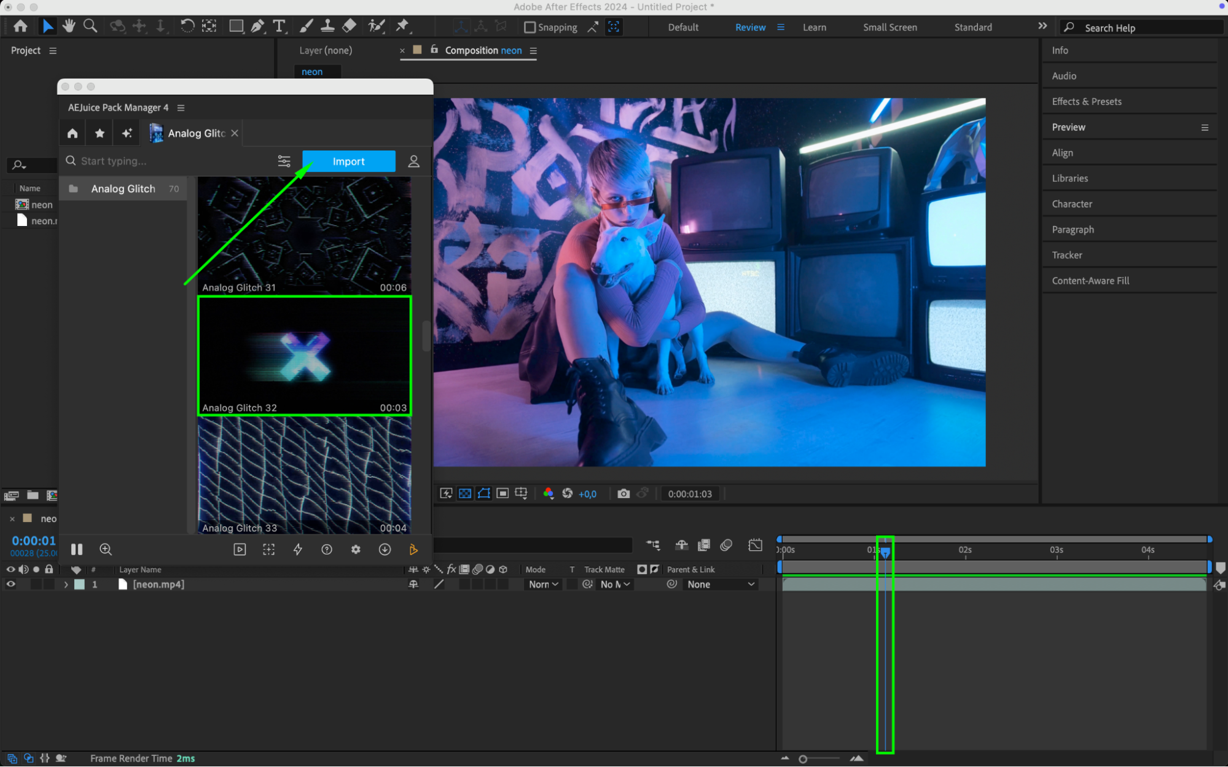This screenshot has height=767, width=1228.
Task: Open the Parent & Link None dropdown
Action: coord(720,585)
